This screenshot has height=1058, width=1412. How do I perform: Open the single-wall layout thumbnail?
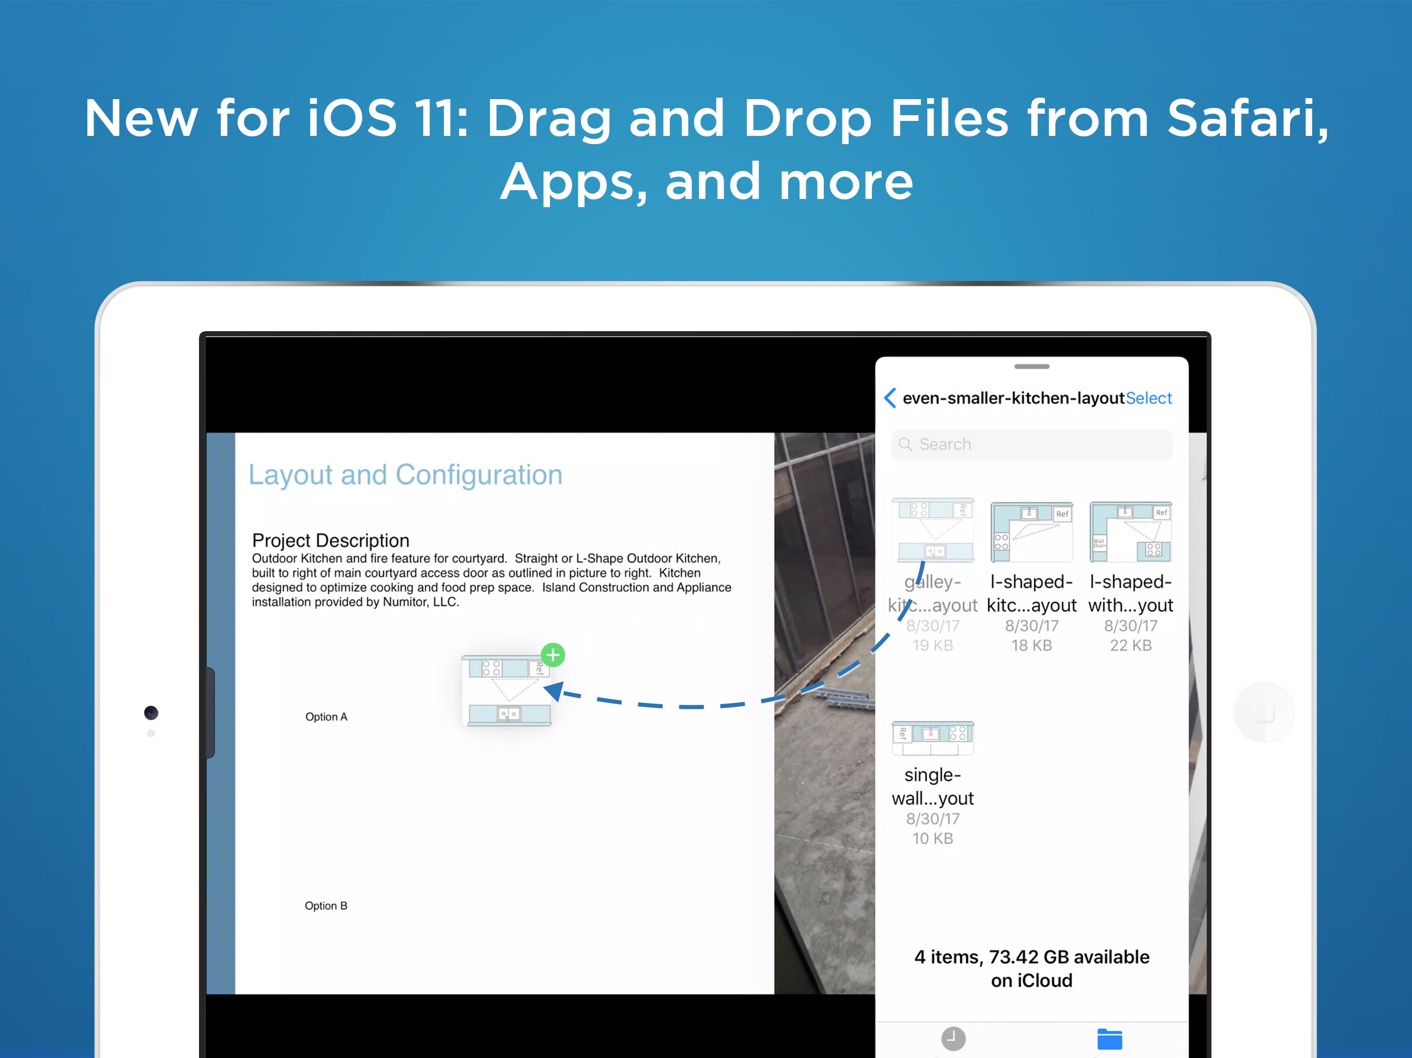[932, 738]
